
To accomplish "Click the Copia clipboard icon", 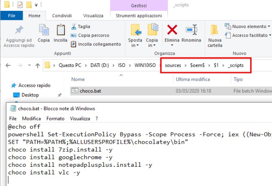I will click(44, 29).
